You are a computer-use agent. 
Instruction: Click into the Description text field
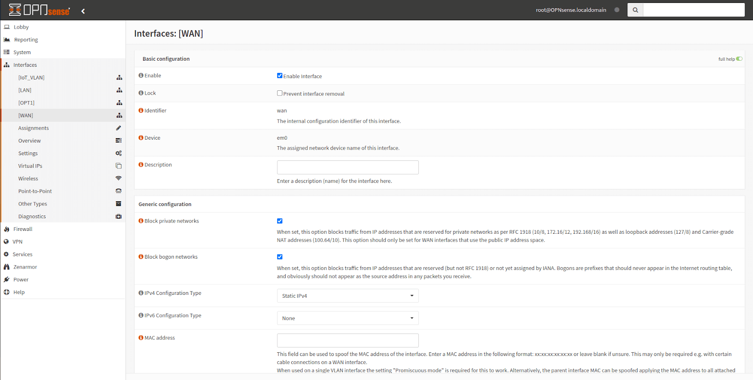point(348,167)
